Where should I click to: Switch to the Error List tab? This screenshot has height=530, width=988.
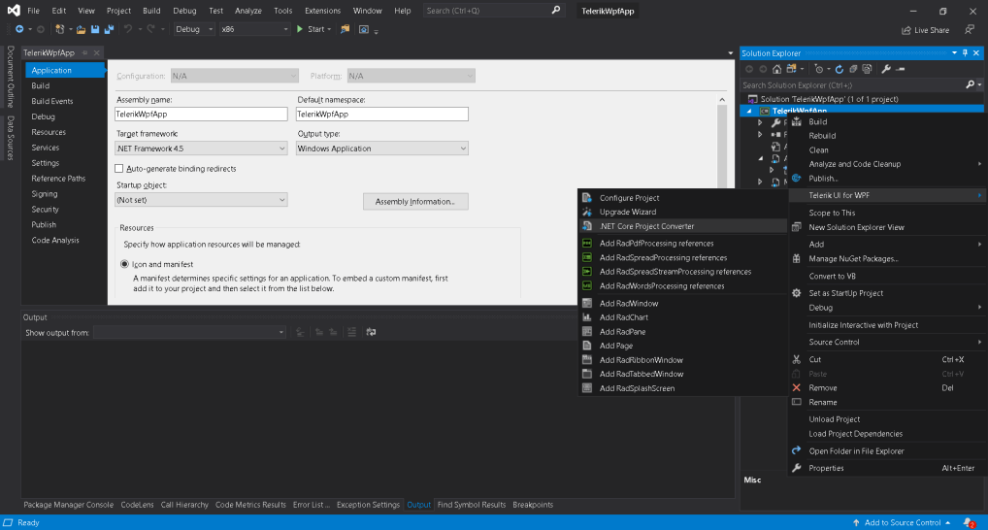tap(312, 505)
